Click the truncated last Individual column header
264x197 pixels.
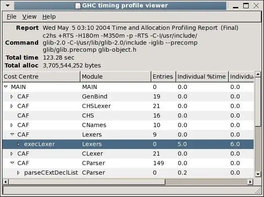[x=241, y=77]
